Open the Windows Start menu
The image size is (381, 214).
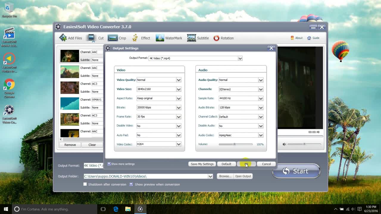click(x=6, y=209)
